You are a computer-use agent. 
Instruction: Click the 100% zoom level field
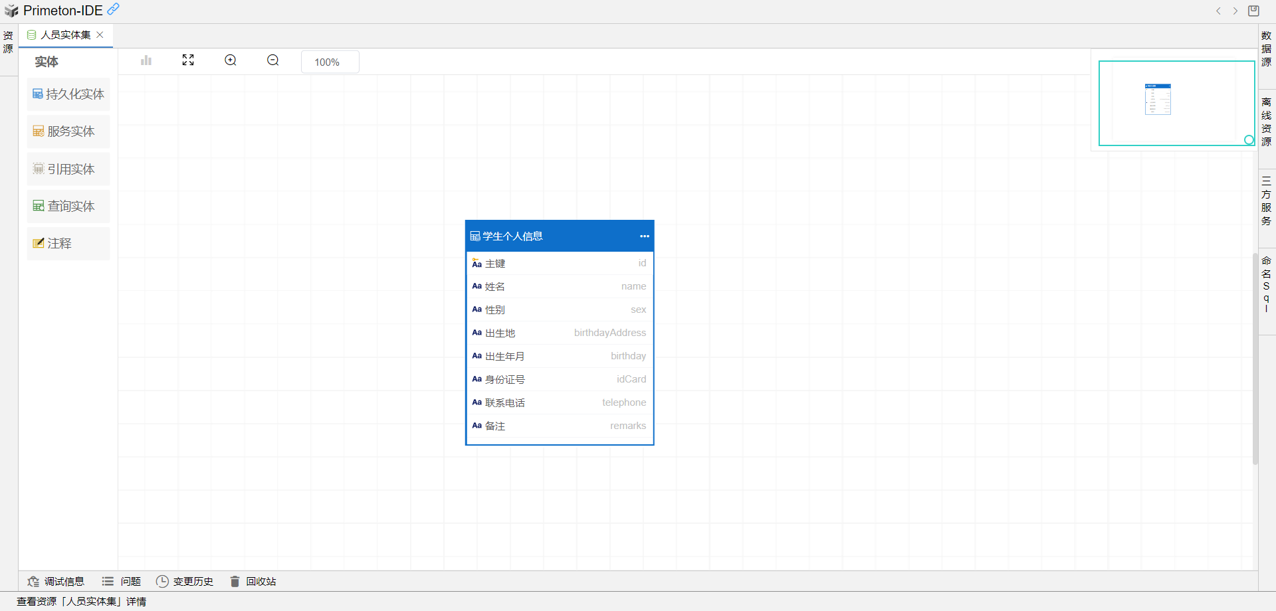330,62
